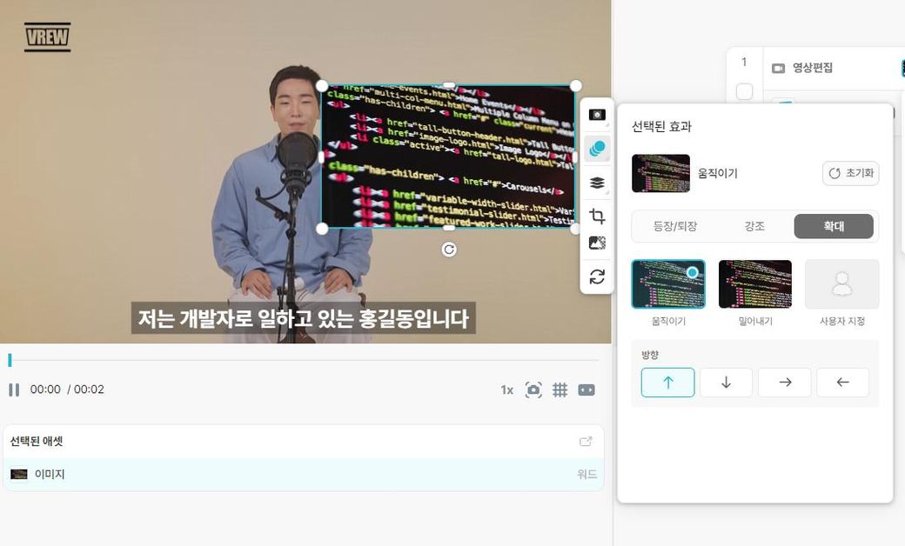This screenshot has height=546, width=905.
Task: Pause the video playback
Action: click(x=14, y=390)
